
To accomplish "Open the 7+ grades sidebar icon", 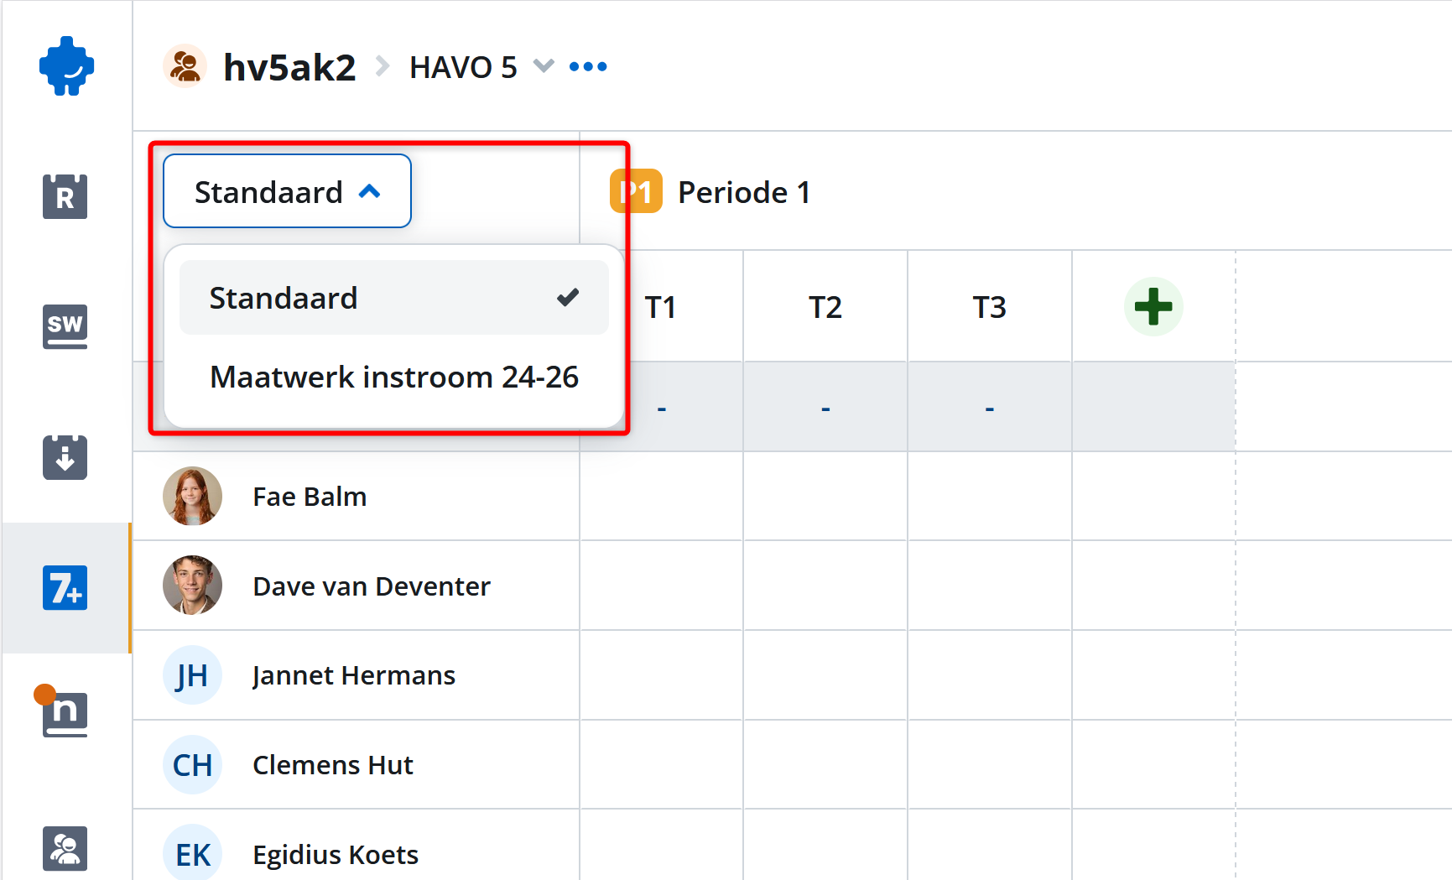I will point(65,587).
